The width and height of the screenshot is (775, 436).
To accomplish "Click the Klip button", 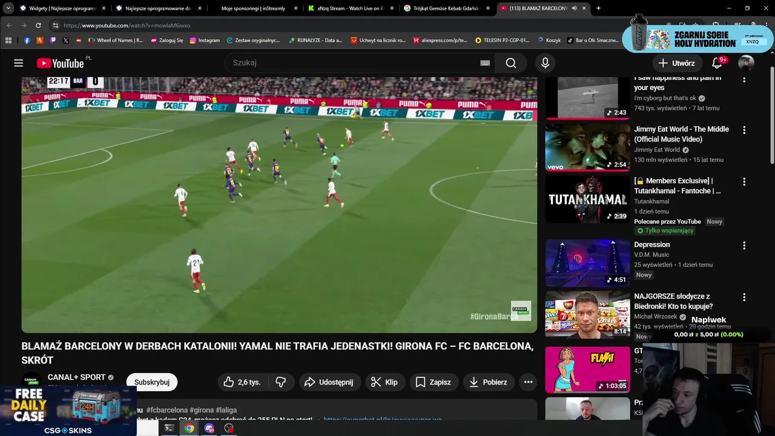I will [384, 382].
